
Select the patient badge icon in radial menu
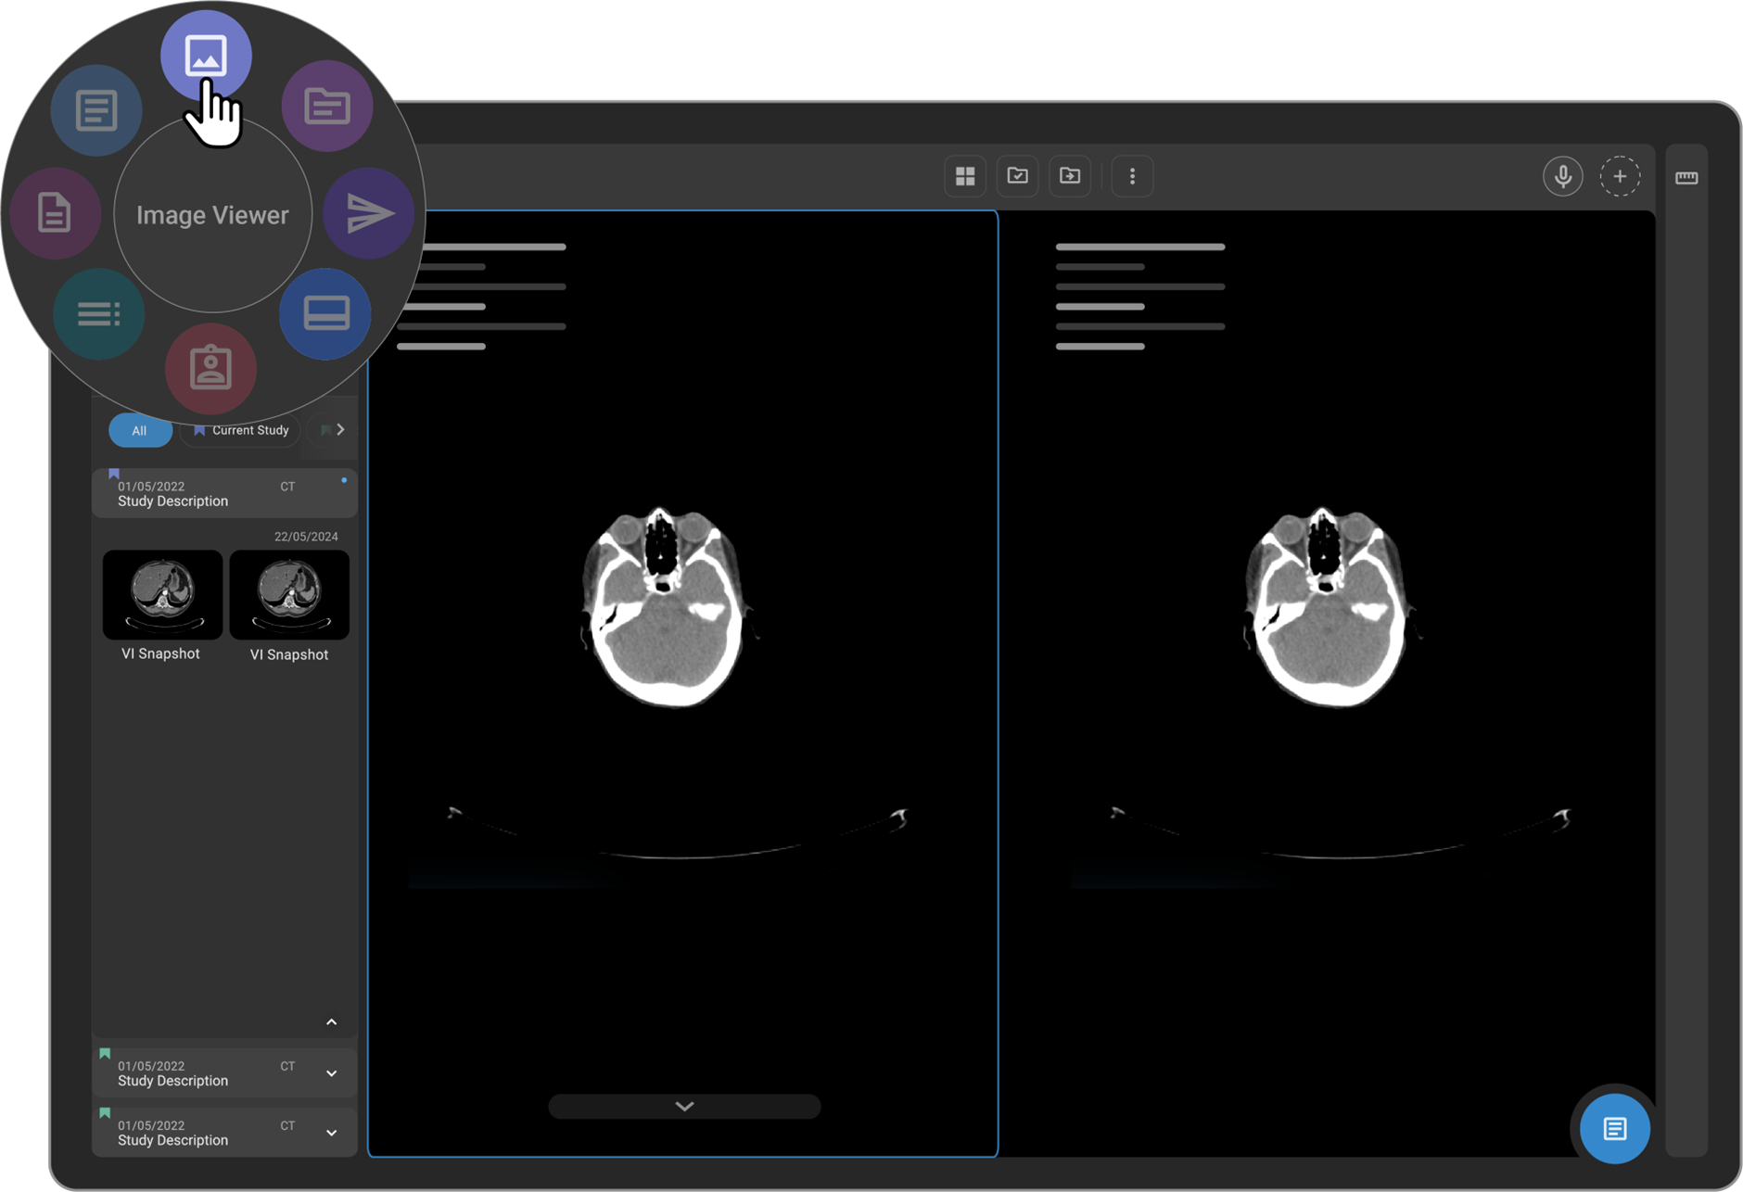tap(210, 368)
